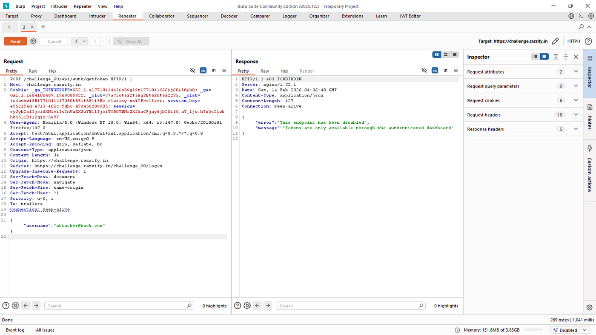Click the search icon in Repeater tab bar
Viewport: 596px width, 335px height.
[x=581, y=27]
